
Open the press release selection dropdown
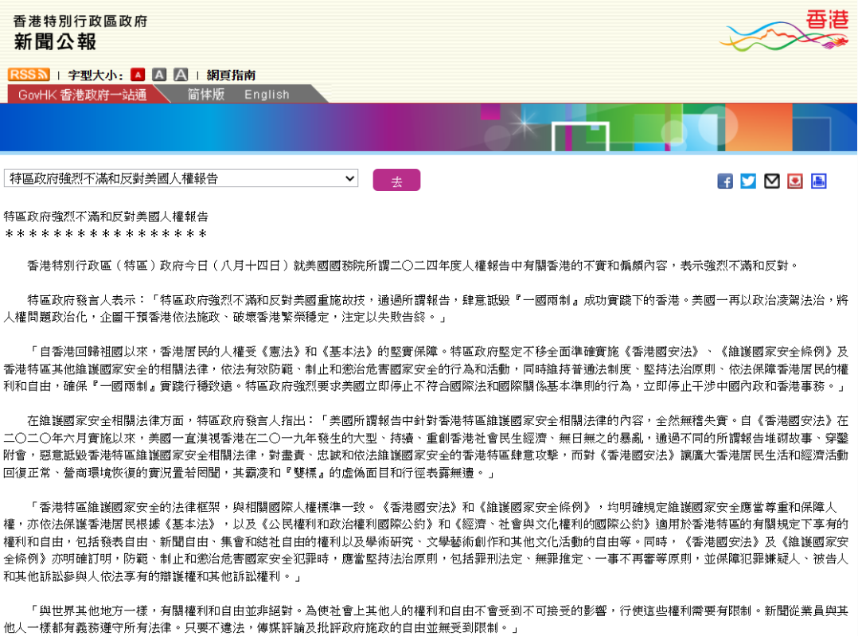click(181, 178)
